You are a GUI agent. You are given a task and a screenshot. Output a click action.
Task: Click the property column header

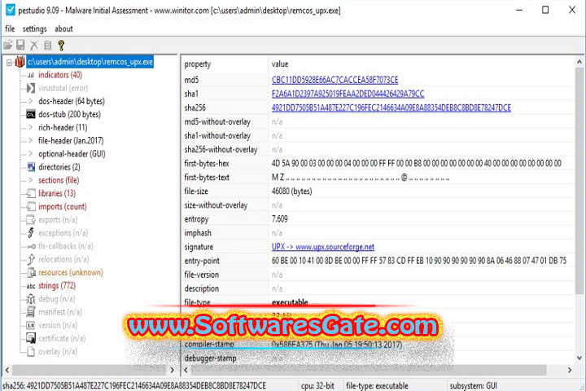point(225,64)
